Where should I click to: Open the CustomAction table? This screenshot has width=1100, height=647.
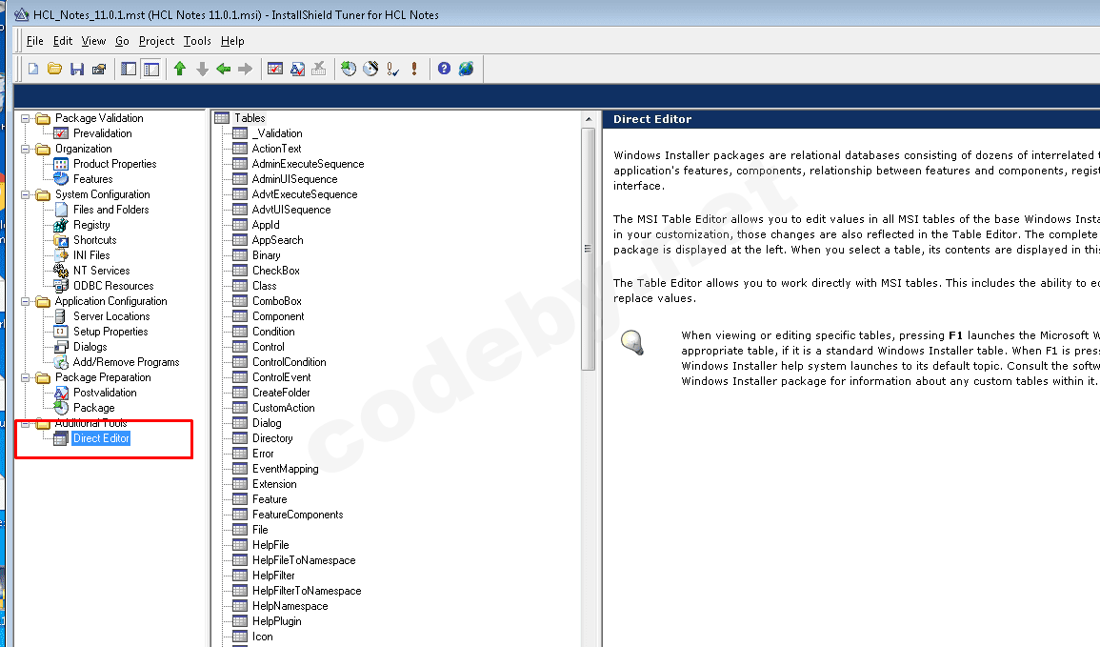284,408
